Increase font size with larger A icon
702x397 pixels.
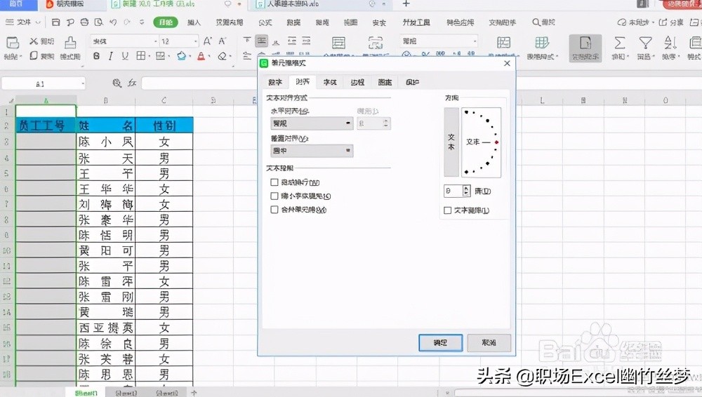[x=207, y=41]
